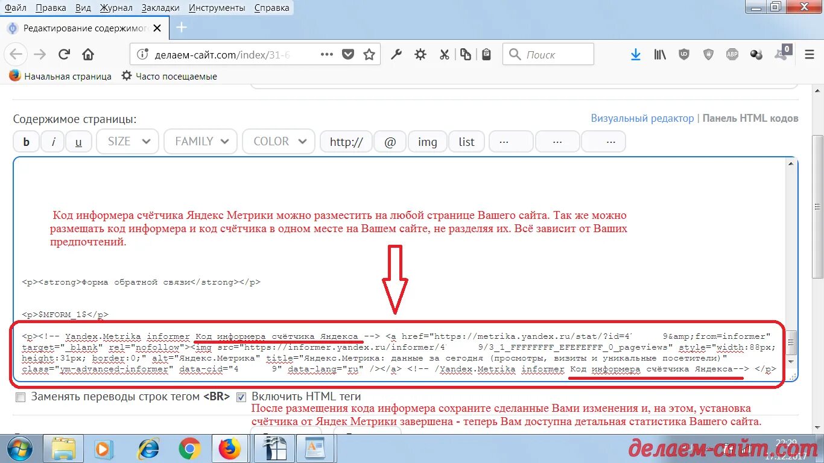Open Начальная страница bookmark

60,77
